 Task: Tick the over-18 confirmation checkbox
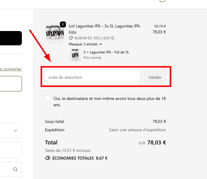point(48,98)
